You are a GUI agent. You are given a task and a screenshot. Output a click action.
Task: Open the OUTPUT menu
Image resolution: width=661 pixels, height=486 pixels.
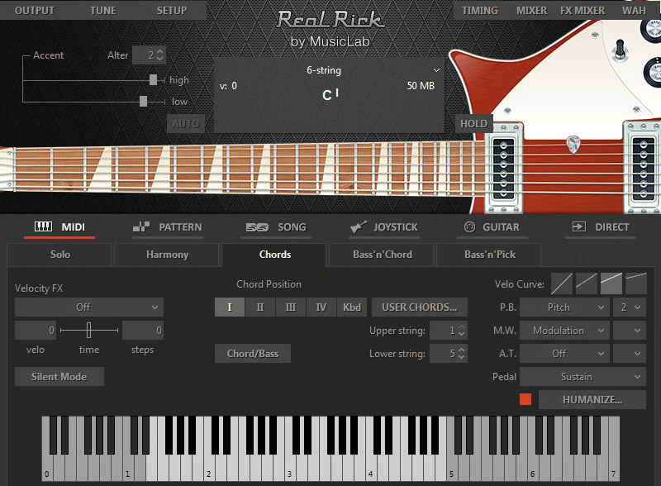click(35, 10)
